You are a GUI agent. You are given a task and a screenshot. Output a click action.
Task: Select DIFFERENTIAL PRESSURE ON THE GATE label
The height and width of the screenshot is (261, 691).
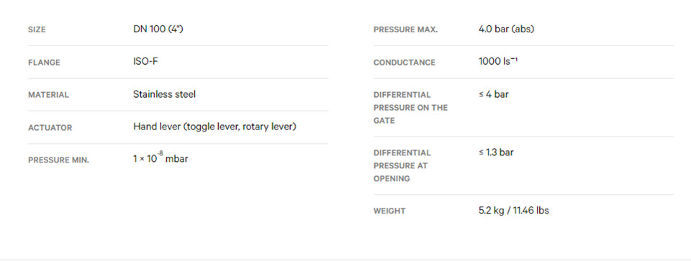pyautogui.click(x=410, y=108)
